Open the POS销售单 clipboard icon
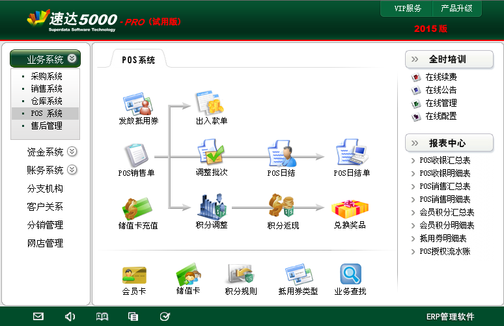The width and height of the screenshot is (504, 326). coord(136,156)
